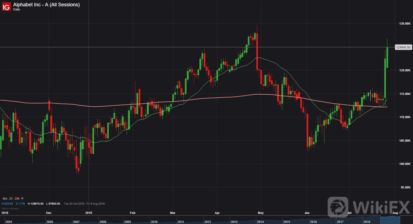Jump to 2017 in the overview navigator

[340, 222]
